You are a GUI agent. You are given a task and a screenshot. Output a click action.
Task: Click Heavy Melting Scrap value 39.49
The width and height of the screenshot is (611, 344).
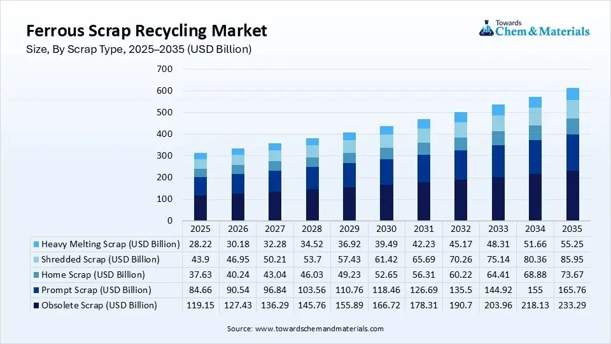386,244
